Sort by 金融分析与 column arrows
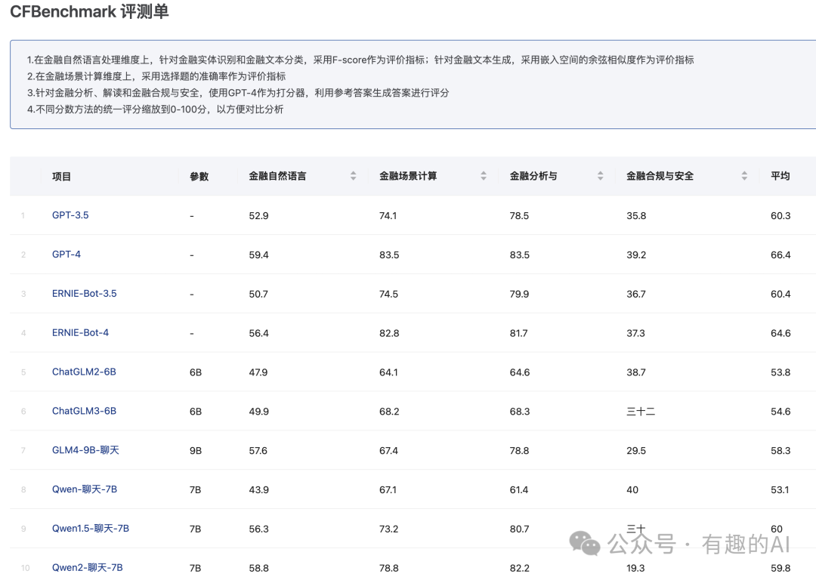Image resolution: width=816 pixels, height=577 pixels. [x=601, y=176]
